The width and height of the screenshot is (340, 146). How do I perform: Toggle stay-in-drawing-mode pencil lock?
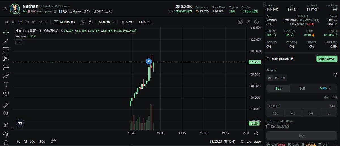(6, 134)
